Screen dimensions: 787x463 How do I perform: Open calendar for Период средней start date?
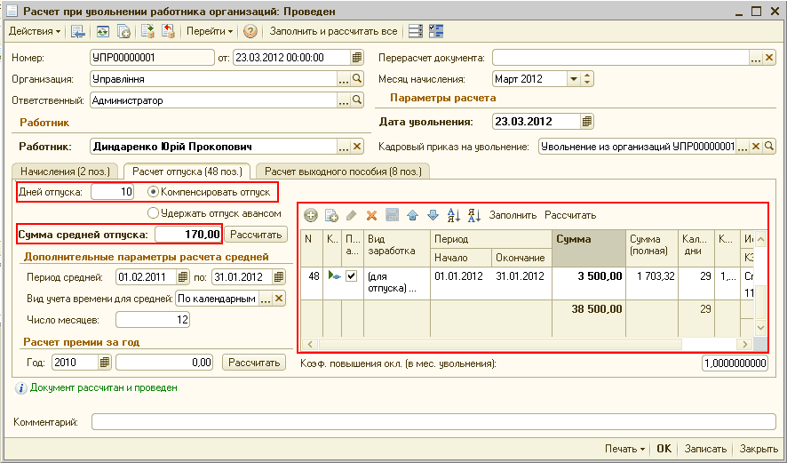click(x=183, y=276)
